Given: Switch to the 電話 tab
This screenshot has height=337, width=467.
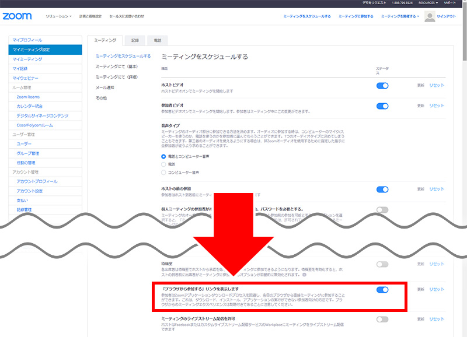Looking at the screenshot, I should coord(158,40).
